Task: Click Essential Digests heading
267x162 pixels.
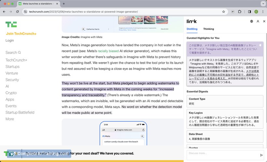Action: tap(197, 91)
